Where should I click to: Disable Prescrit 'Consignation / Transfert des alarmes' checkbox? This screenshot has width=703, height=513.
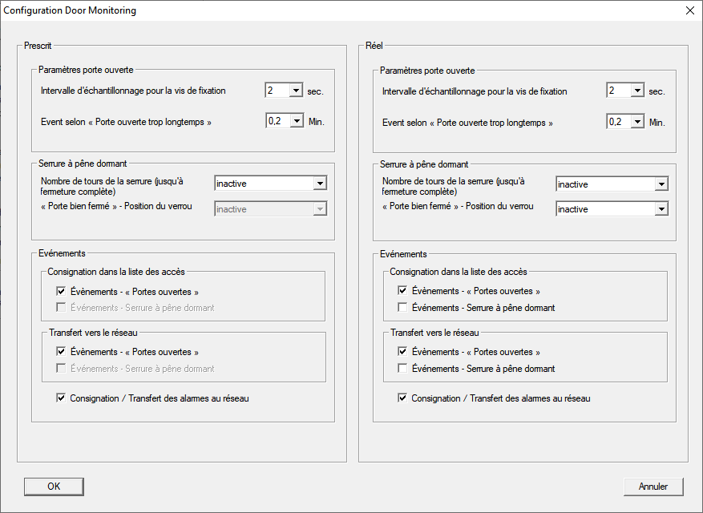point(62,398)
